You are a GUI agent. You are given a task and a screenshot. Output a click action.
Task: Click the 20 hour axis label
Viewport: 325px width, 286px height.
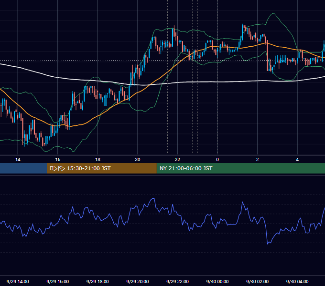tap(138, 160)
